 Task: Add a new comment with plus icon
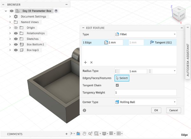(67, 134)
